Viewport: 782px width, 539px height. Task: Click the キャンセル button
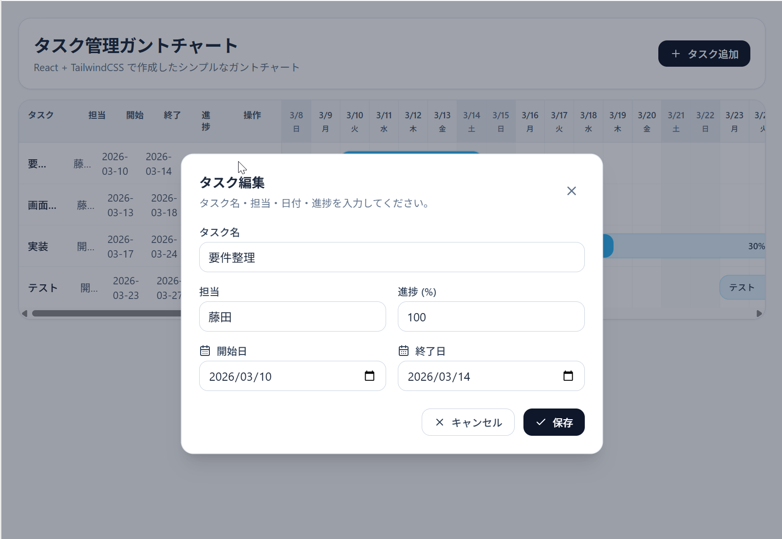tap(468, 422)
